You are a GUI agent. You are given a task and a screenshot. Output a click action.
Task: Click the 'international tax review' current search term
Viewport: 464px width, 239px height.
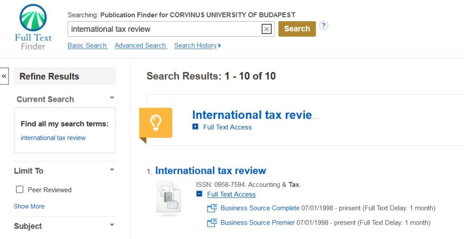(53, 138)
